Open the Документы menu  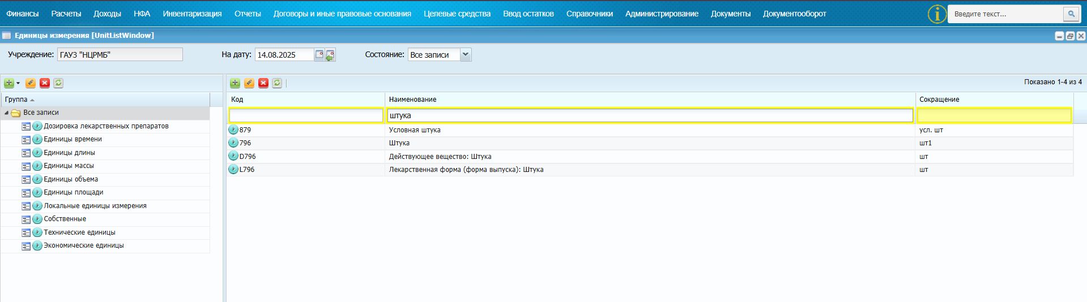(731, 14)
